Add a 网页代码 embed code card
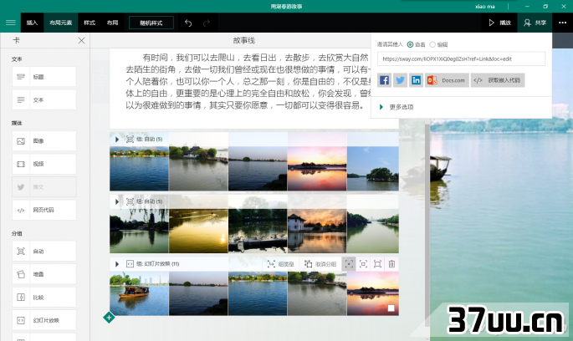Screen dimensions: 573x341 click(44, 210)
